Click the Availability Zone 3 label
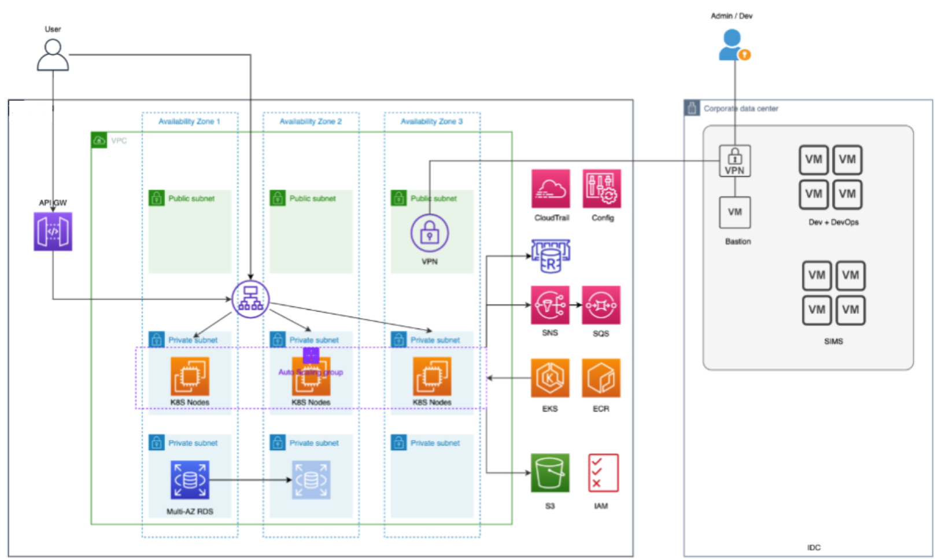The height and width of the screenshot is (559, 938). pos(431,122)
